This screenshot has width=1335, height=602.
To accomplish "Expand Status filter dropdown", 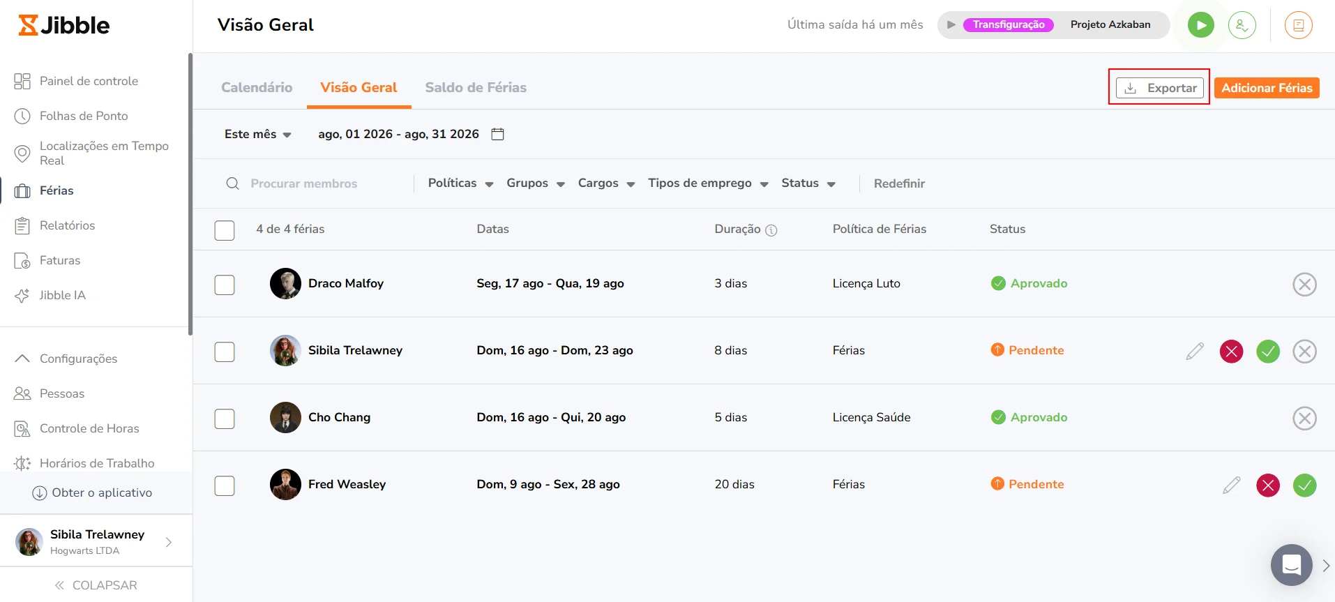I will pos(808,183).
